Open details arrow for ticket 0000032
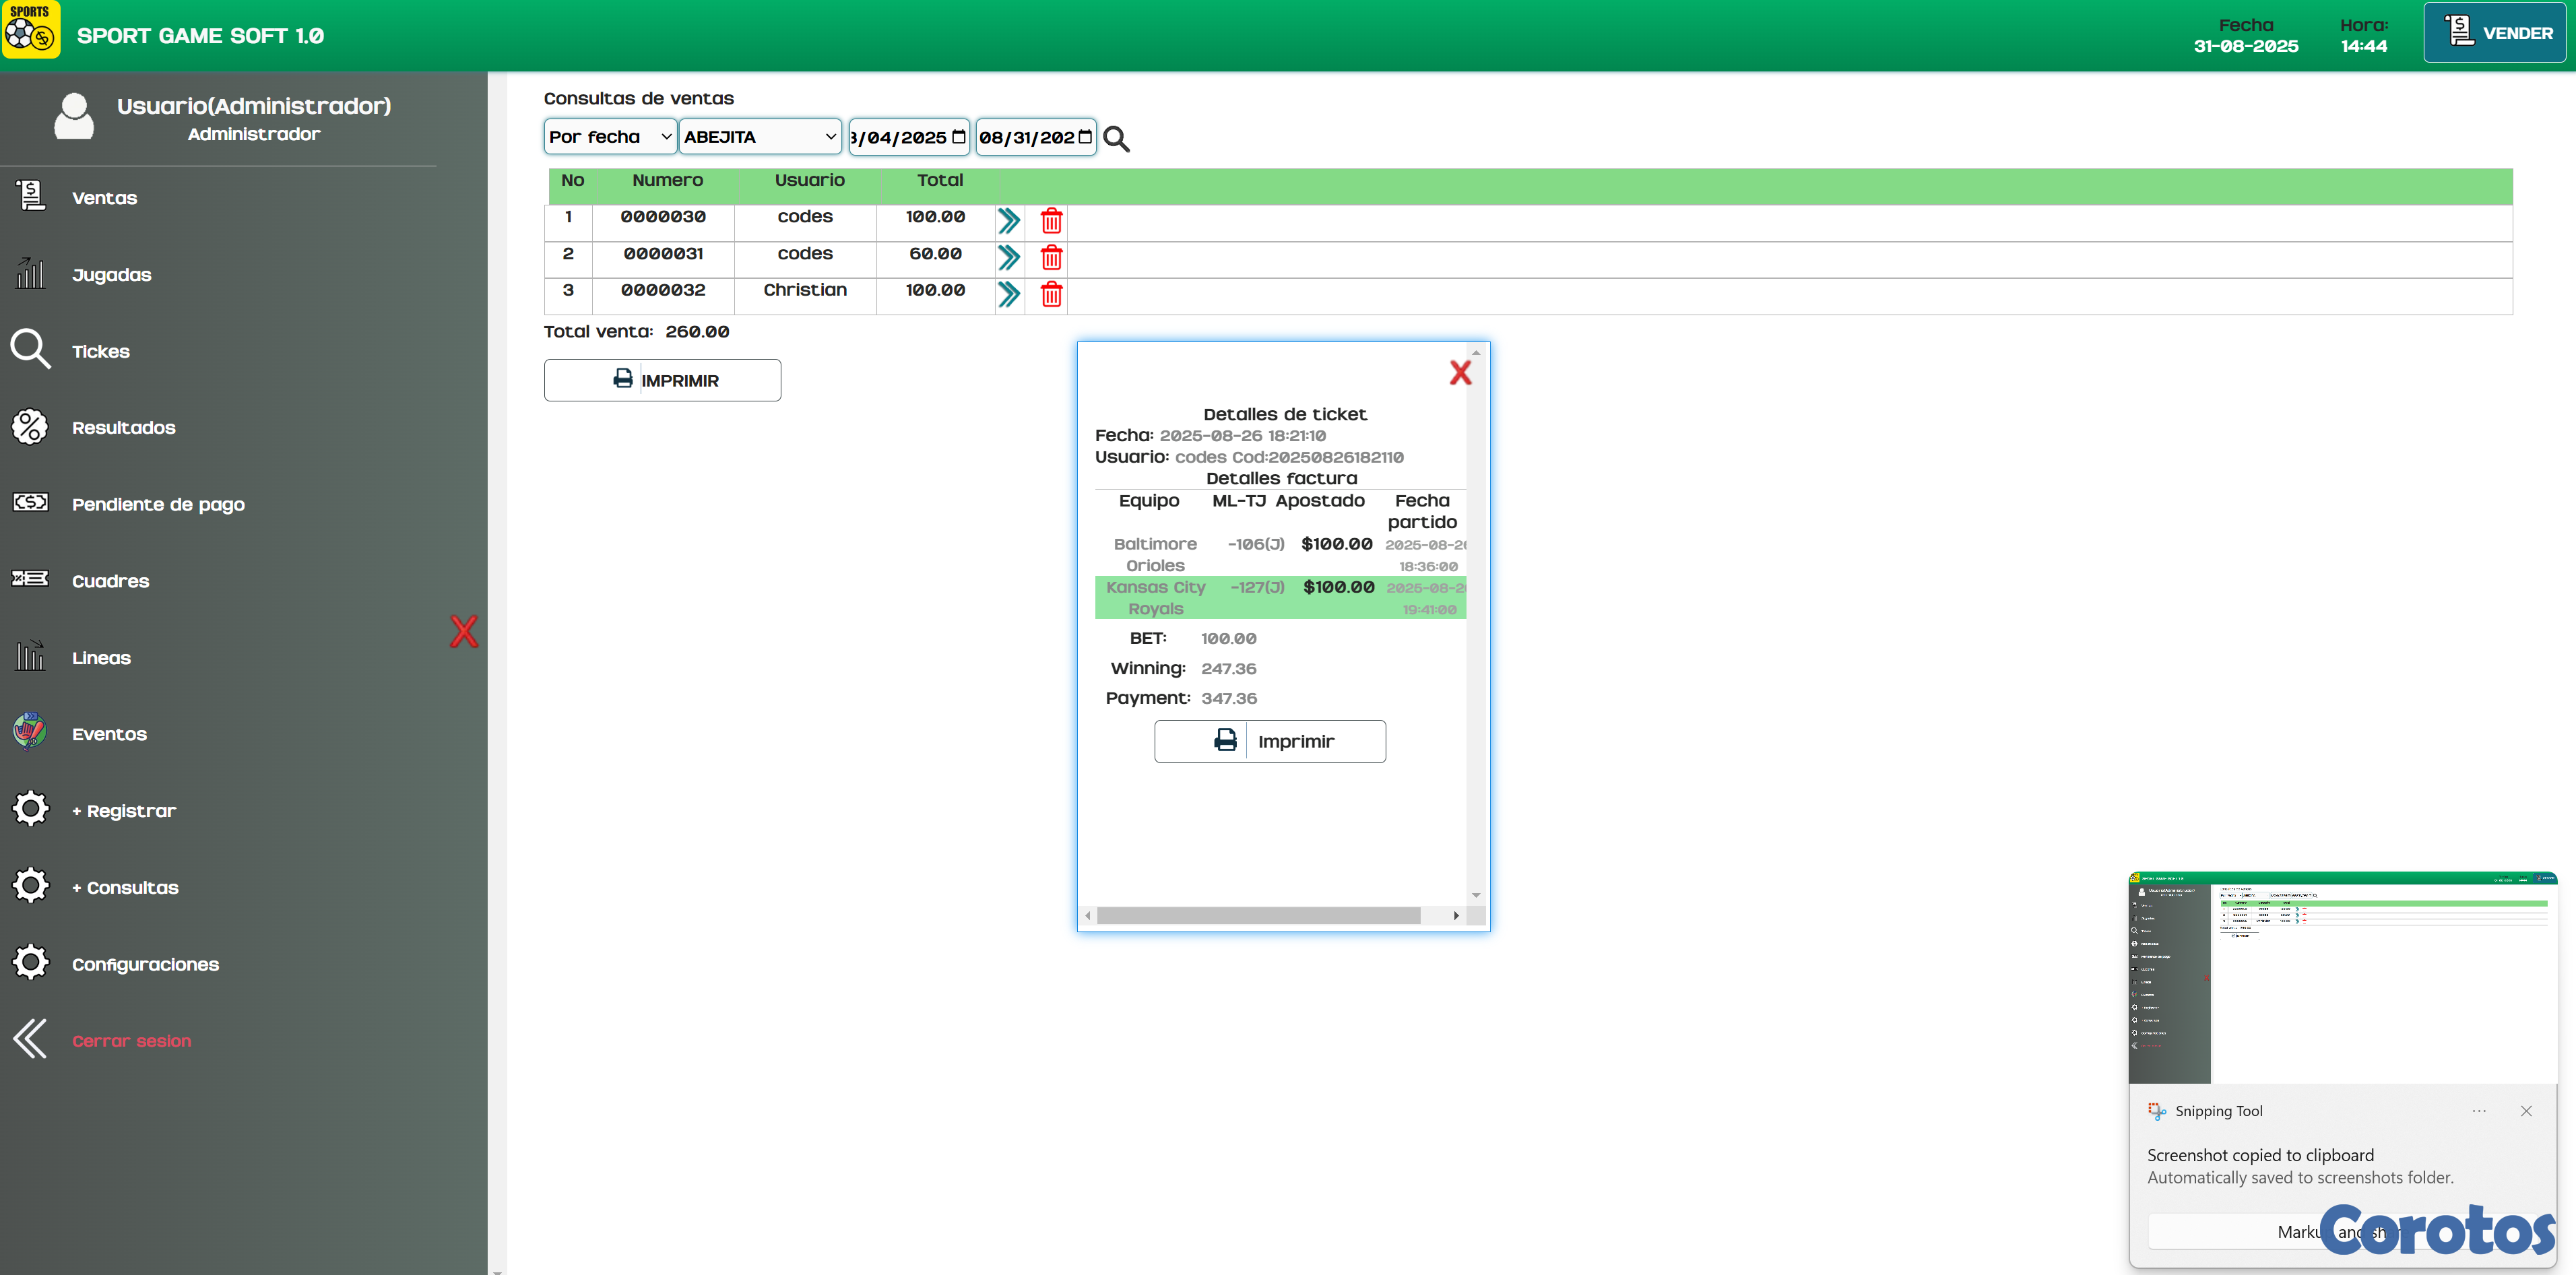Image resolution: width=2576 pixels, height=1275 pixels. (x=1008, y=294)
